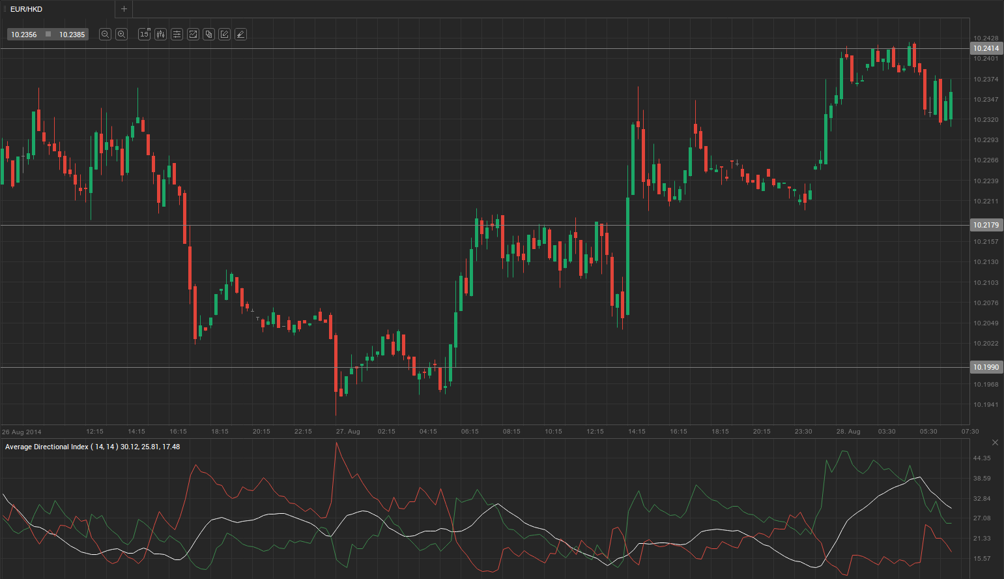Select the 10.1990 horizontal line price label
The image size is (1004, 579).
coord(986,367)
